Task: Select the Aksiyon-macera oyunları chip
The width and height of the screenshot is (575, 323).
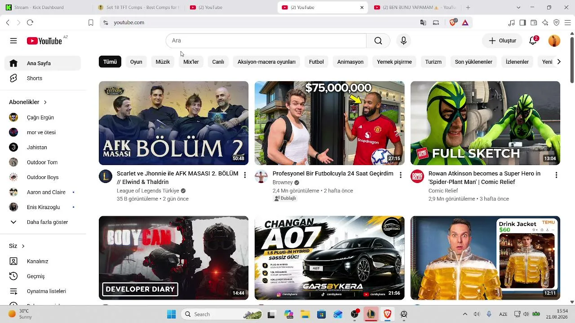Action: (x=266, y=62)
